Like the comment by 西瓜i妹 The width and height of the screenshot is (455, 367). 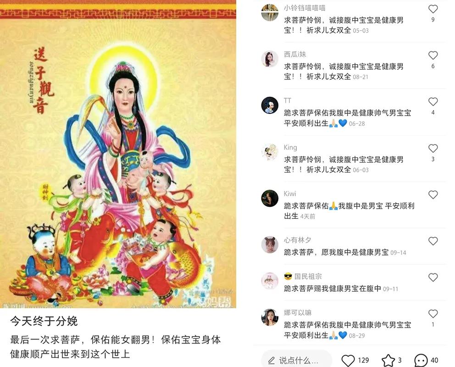coord(433,55)
